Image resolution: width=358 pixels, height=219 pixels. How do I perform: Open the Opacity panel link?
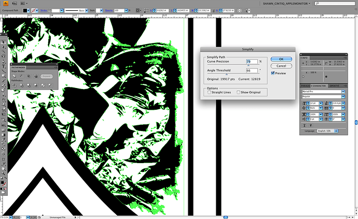click(109, 10)
